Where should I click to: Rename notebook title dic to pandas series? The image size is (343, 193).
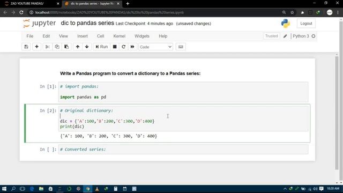click(87, 23)
